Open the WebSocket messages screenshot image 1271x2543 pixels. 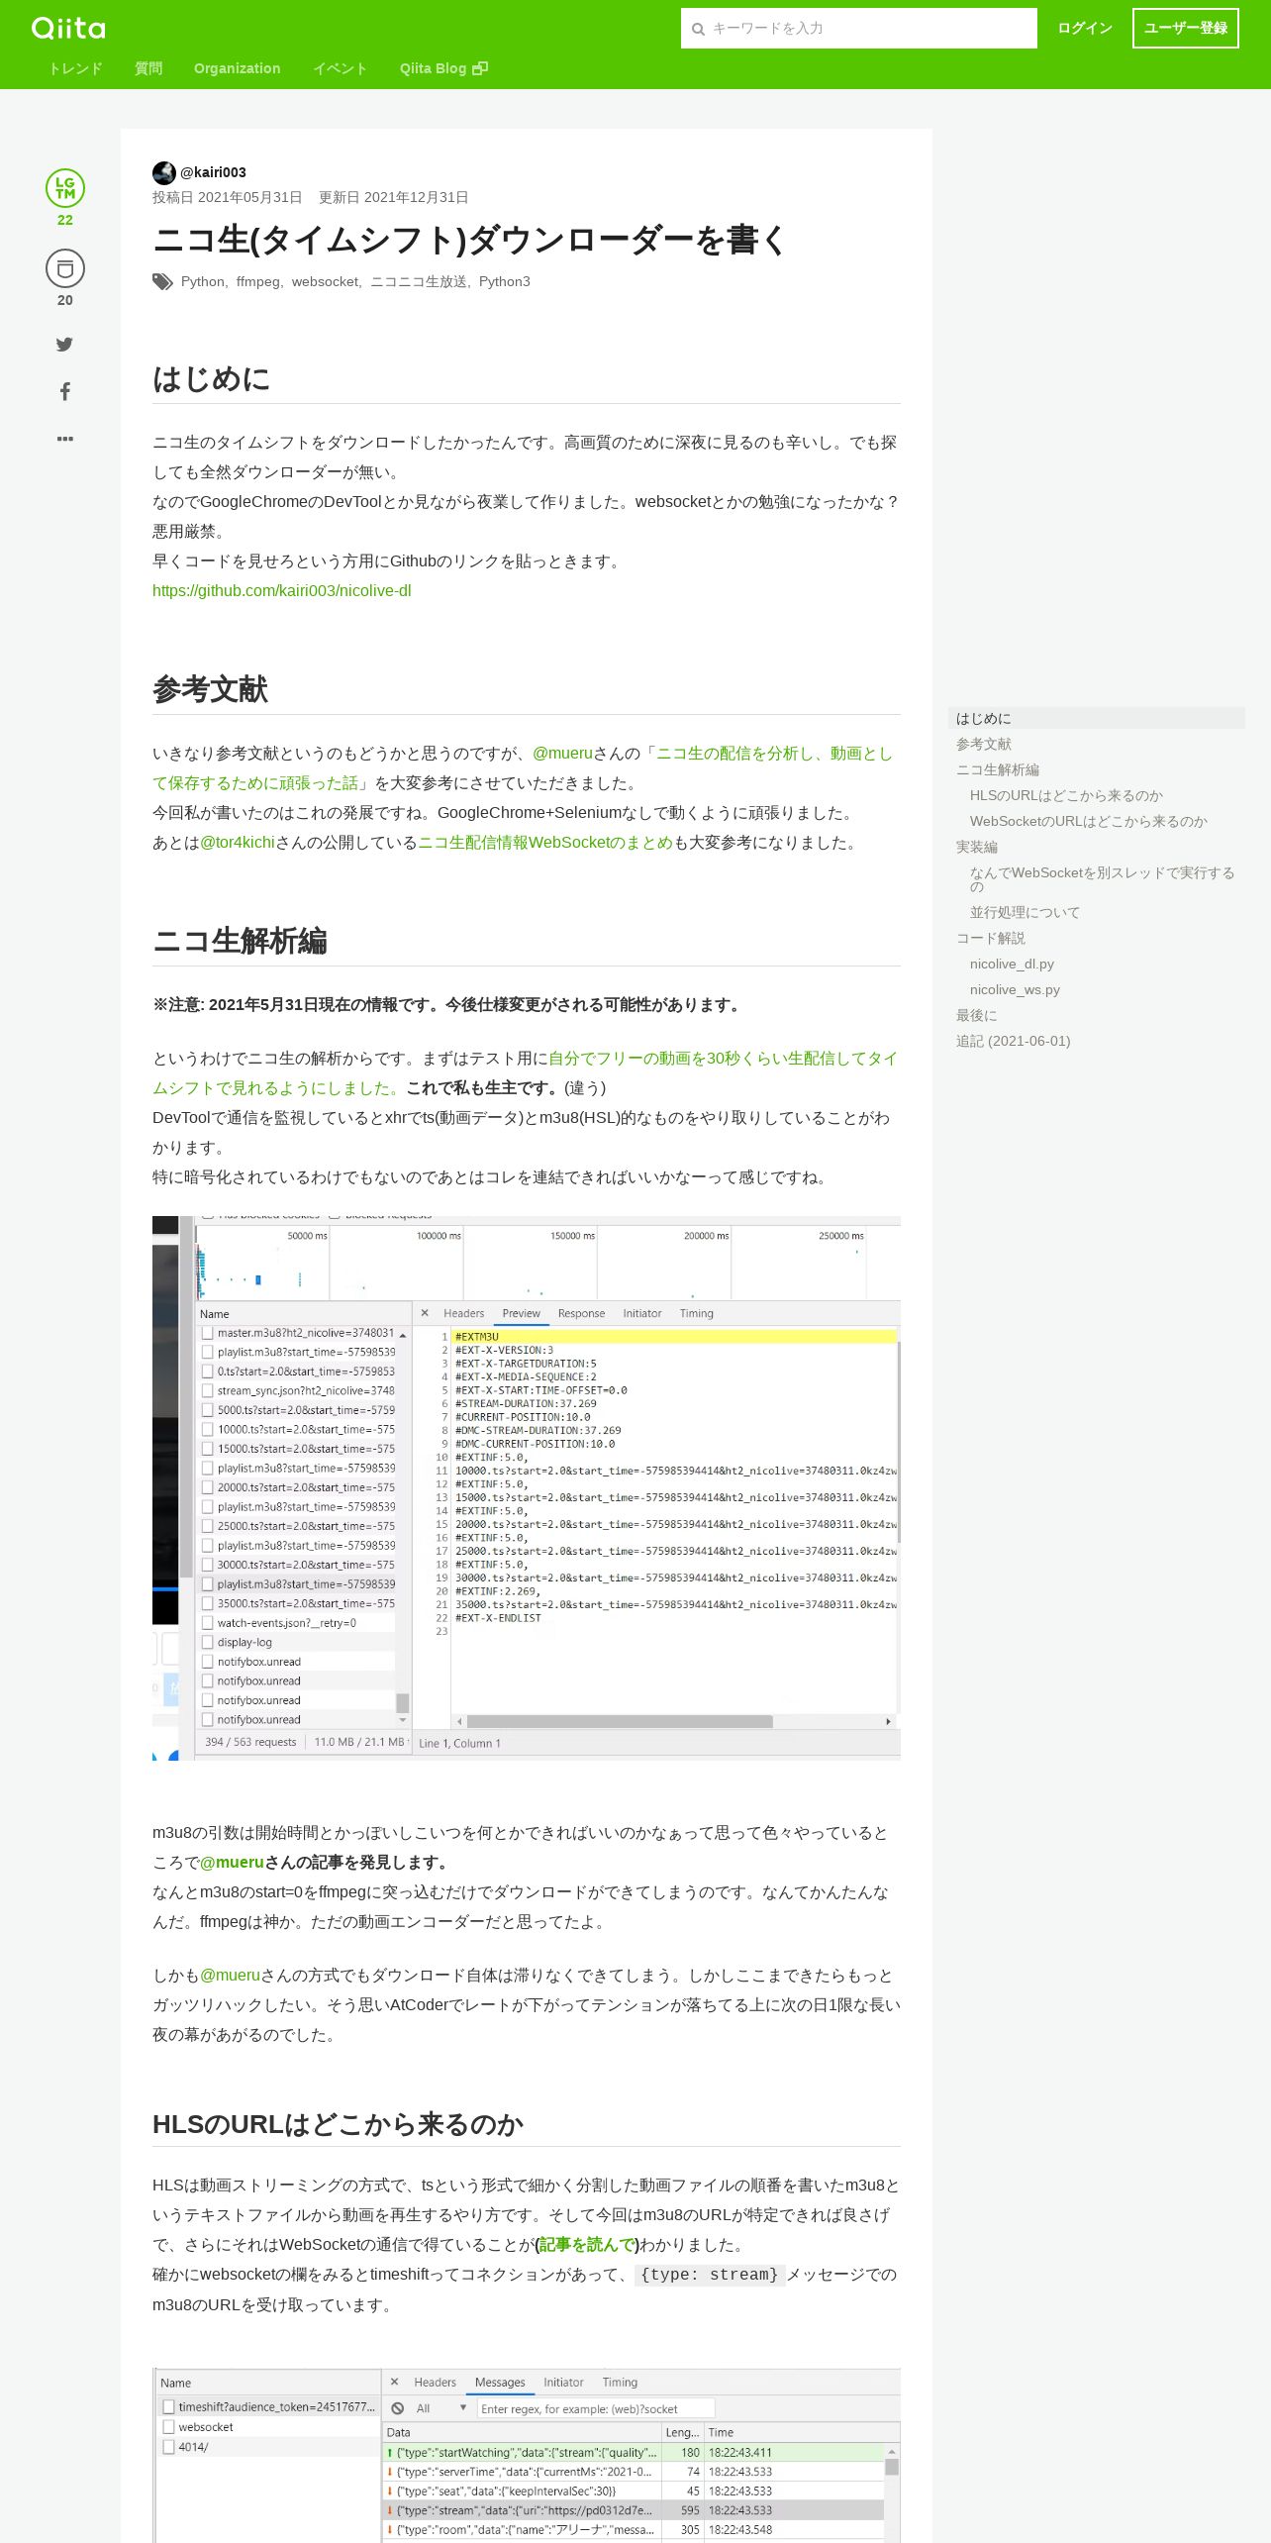(x=527, y=2455)
